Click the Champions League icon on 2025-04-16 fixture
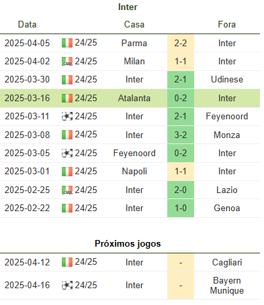264x305 pixels. tap(67, 285)
